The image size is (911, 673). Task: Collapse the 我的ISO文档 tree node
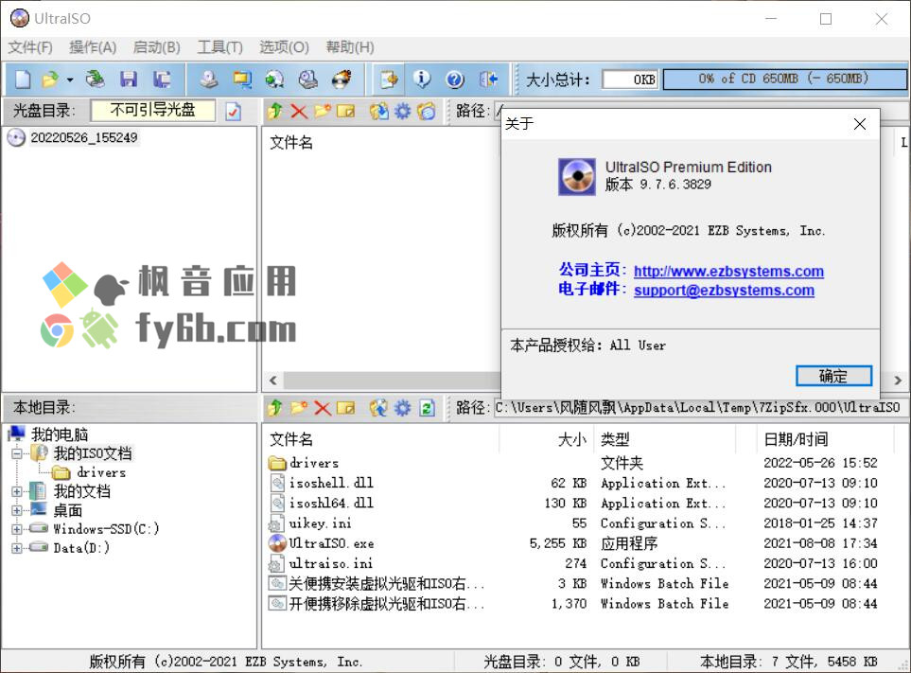point(17,453)
